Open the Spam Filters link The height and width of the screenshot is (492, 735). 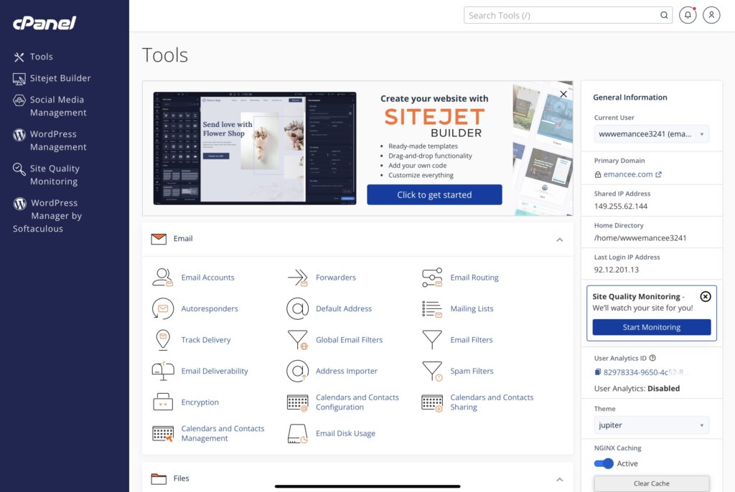tap(472, 371)
